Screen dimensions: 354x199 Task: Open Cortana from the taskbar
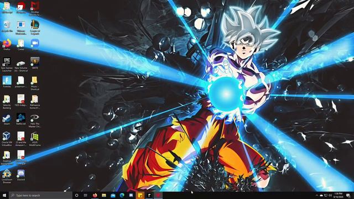(x=77, y=195)
